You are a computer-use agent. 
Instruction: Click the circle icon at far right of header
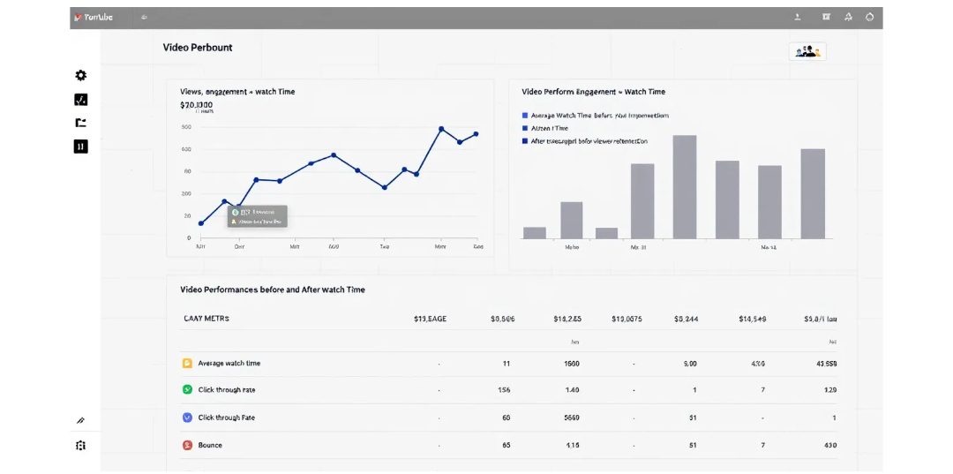(870, 17)
